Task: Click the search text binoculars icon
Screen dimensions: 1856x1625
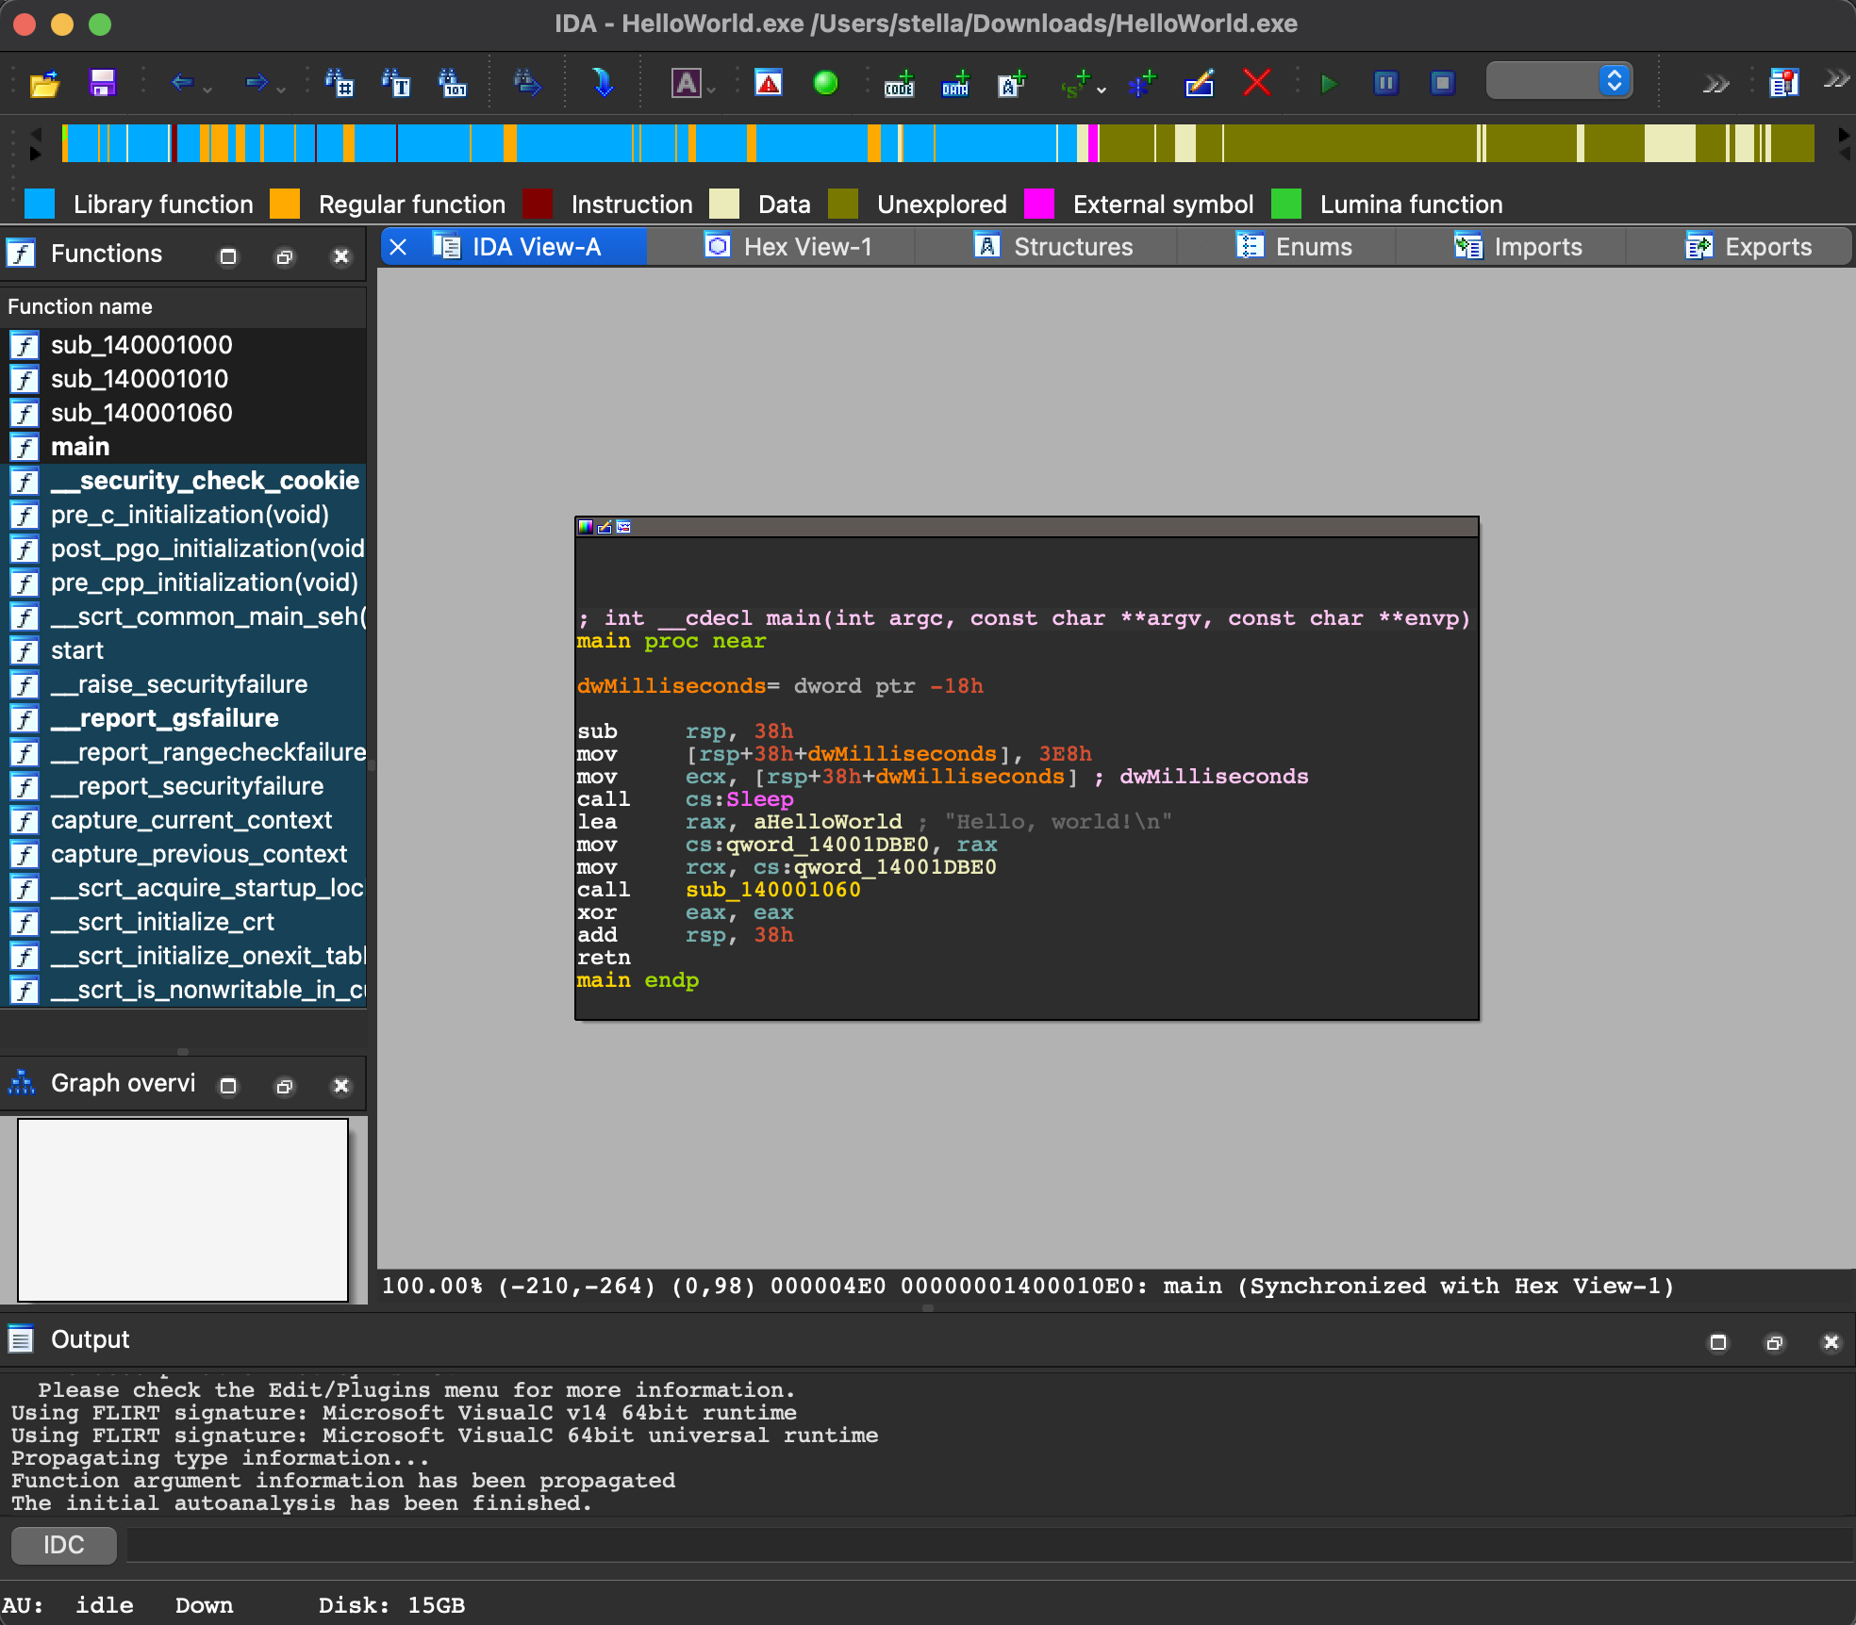Action: tap(396, 84)
